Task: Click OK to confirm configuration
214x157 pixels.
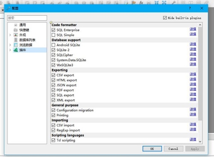Action: pyautogui.click(x=152, y=149)
